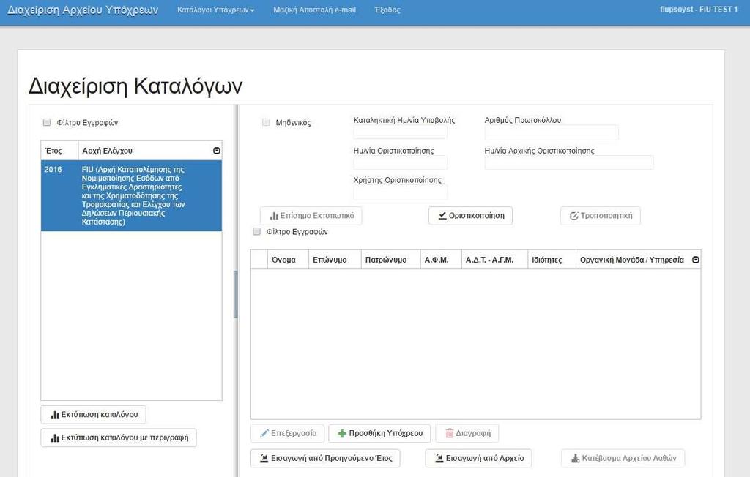Click Εισαγωγή από Προηγούμενο Έτος button
750x477 pixels.
pyautogui.click(x=325, y=458)
